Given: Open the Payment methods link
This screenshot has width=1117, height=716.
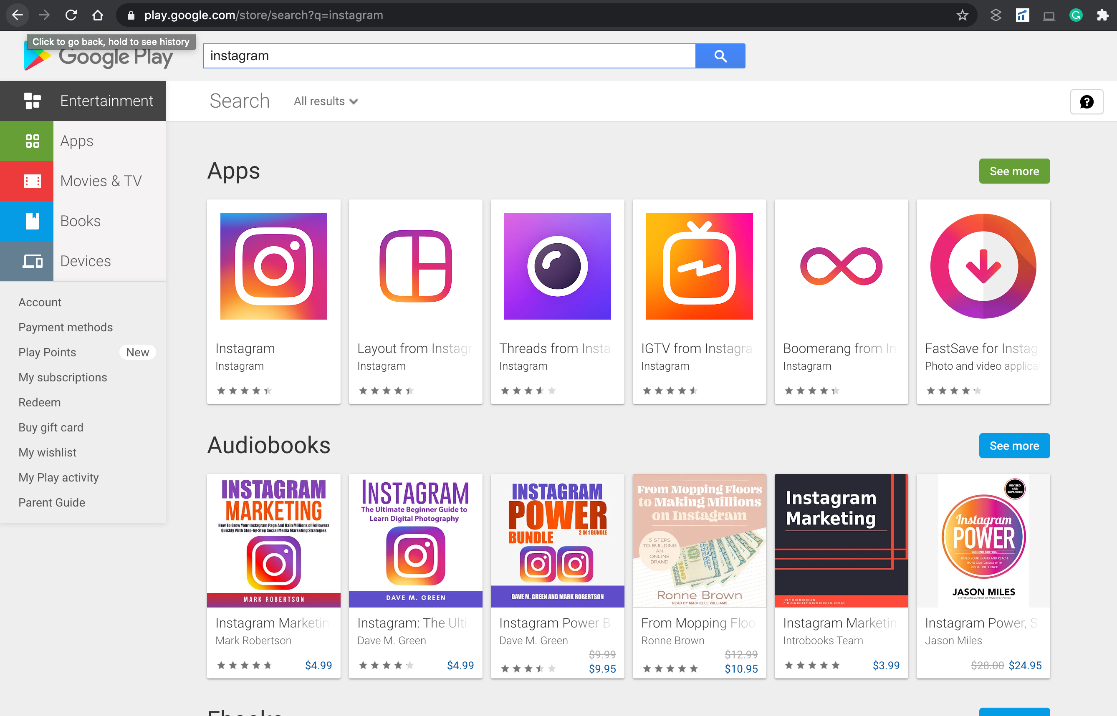Looking at the screenshot, I should point(66,327).
